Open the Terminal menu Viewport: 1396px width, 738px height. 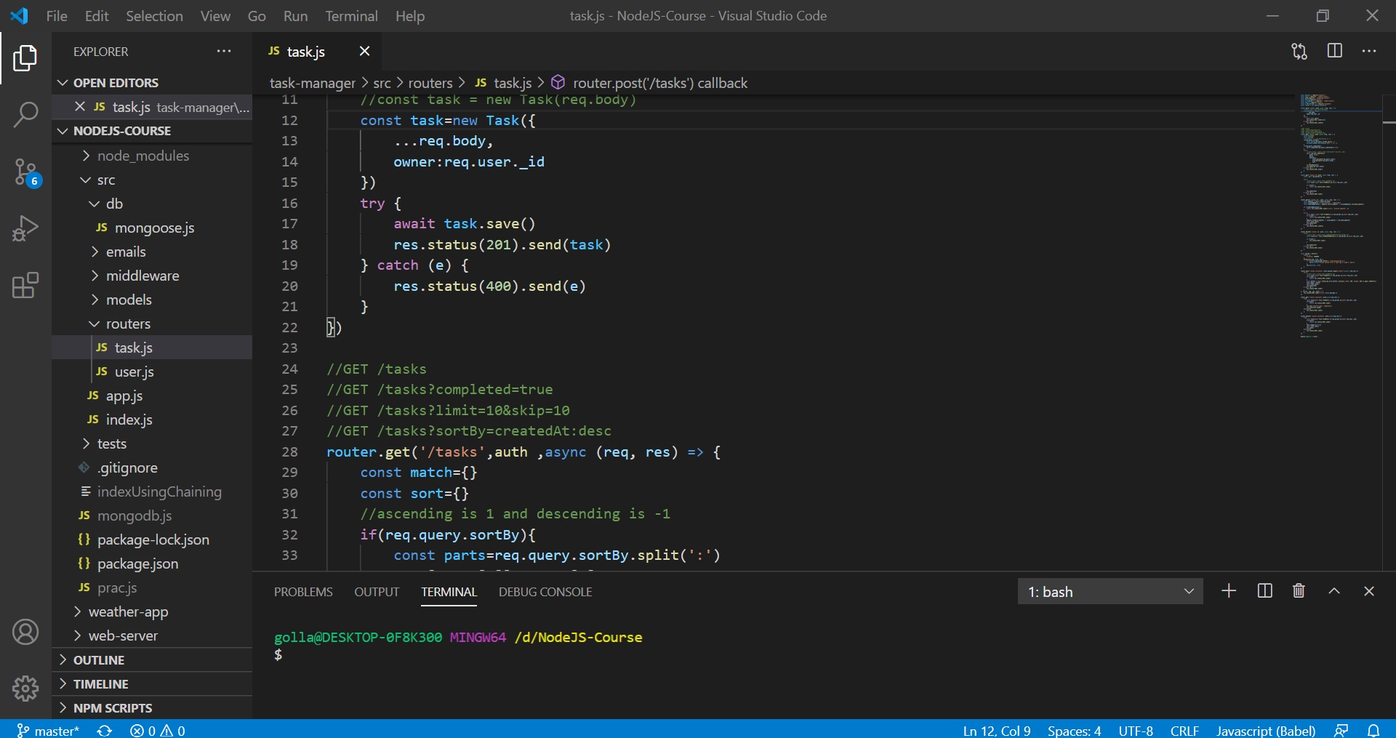pyautogui.click(x=351, y=16)
